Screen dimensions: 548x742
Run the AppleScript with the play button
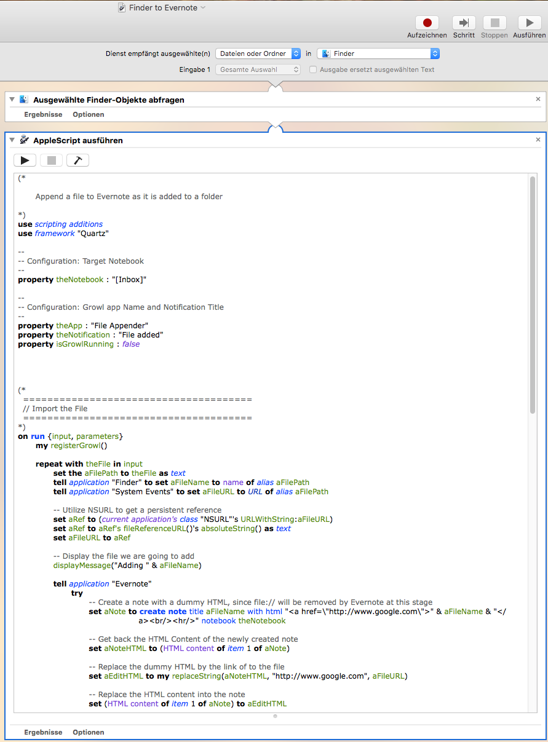(x=25, y=160)
